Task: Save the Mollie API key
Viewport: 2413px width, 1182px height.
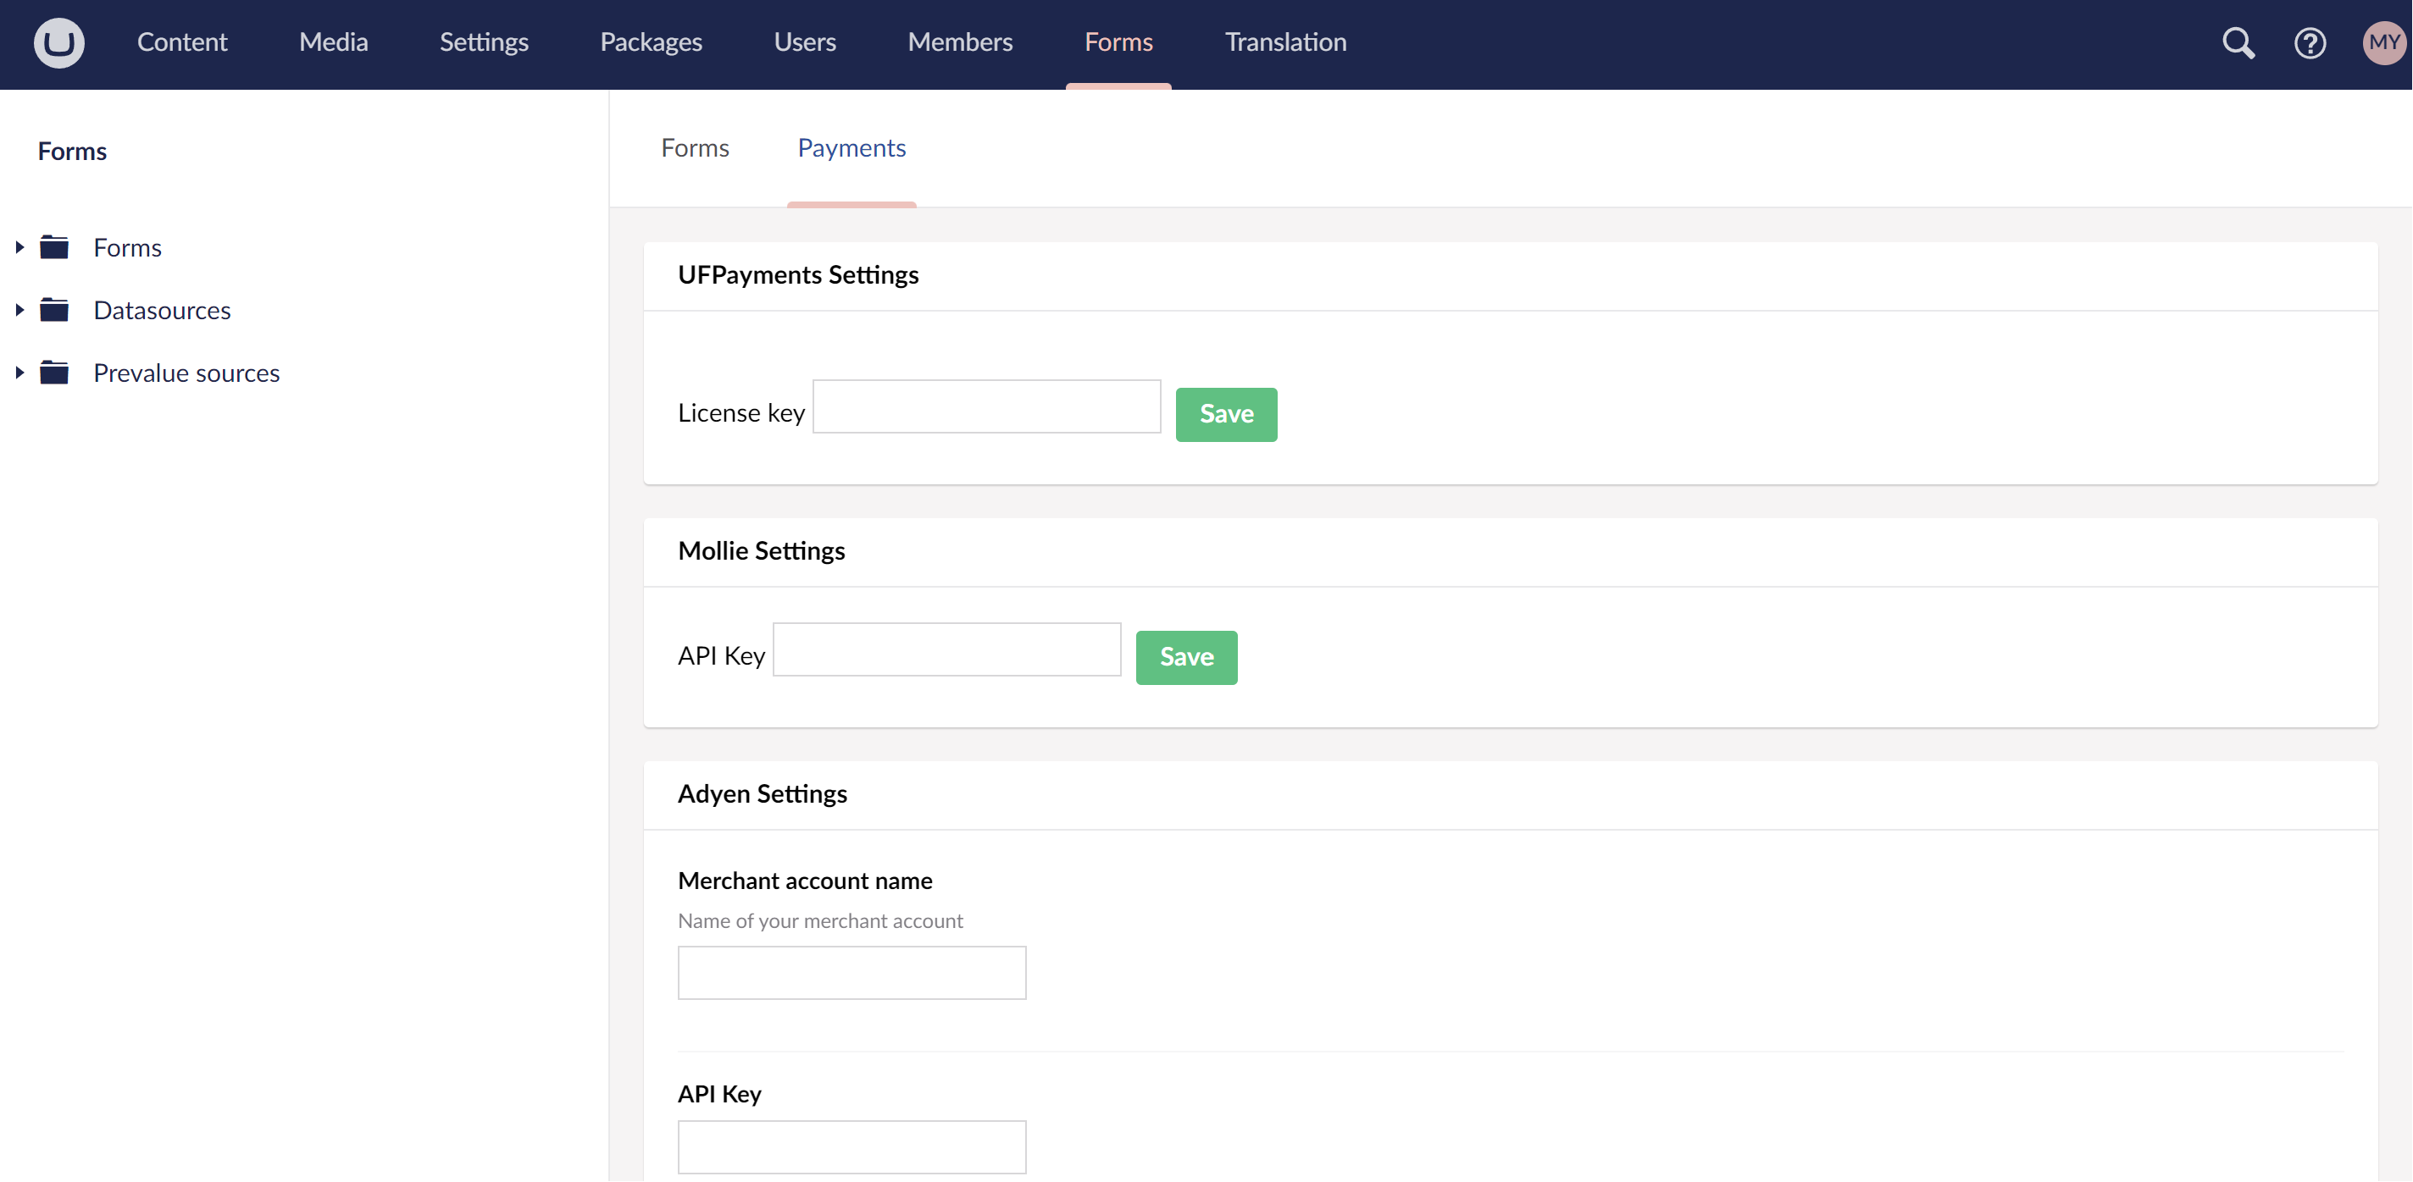Action: (1187, 658)
